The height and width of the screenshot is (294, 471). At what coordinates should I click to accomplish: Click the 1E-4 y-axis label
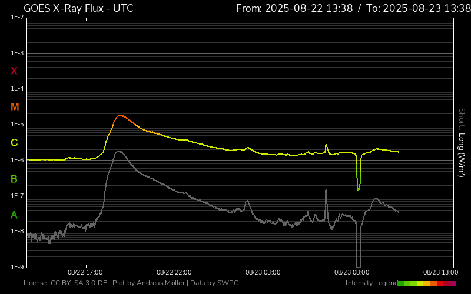point(17,89)
